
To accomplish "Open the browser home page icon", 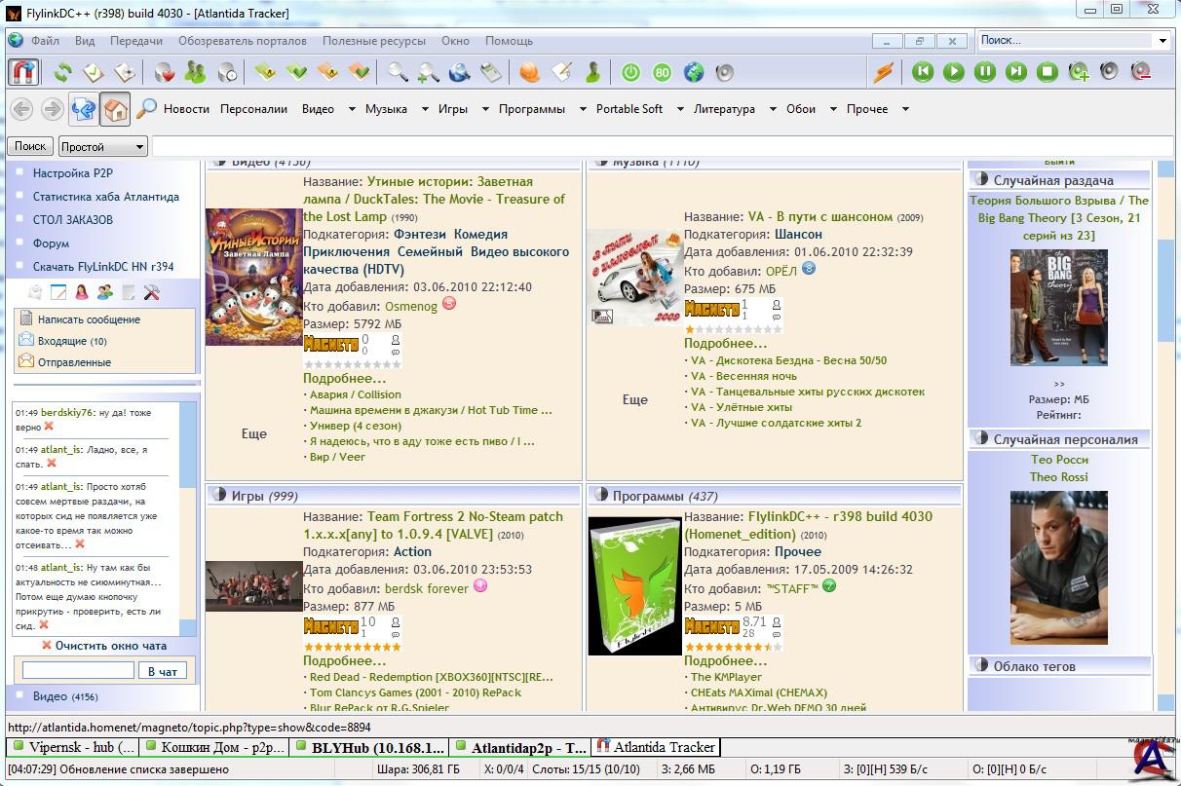I will pos(115,109).
